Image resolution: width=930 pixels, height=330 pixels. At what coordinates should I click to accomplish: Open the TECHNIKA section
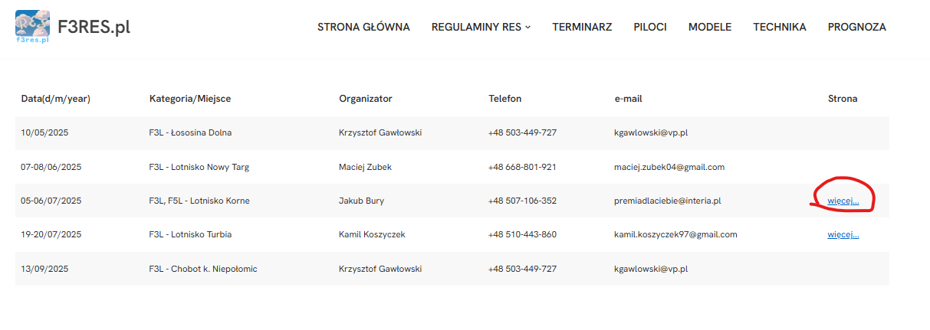[780, 27]
